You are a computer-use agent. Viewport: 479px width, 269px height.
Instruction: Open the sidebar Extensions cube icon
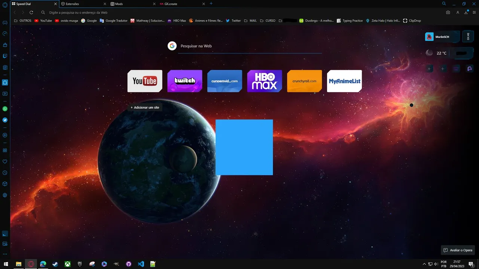point(5,184)
